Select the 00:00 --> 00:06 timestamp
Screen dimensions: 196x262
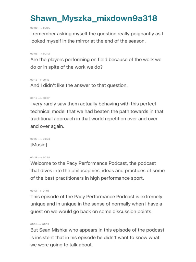pos(40,28)
